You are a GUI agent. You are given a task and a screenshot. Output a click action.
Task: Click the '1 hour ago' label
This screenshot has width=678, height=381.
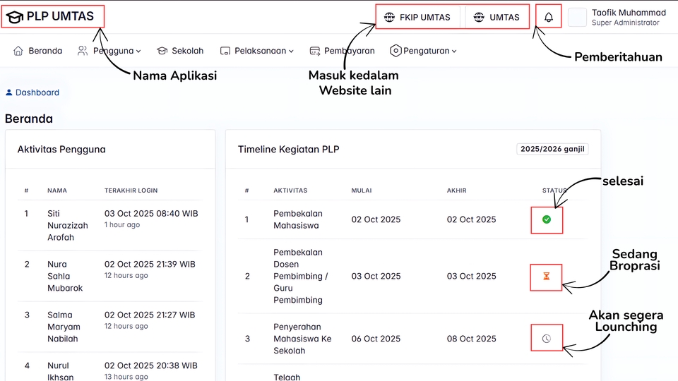(x=122, y=224)
